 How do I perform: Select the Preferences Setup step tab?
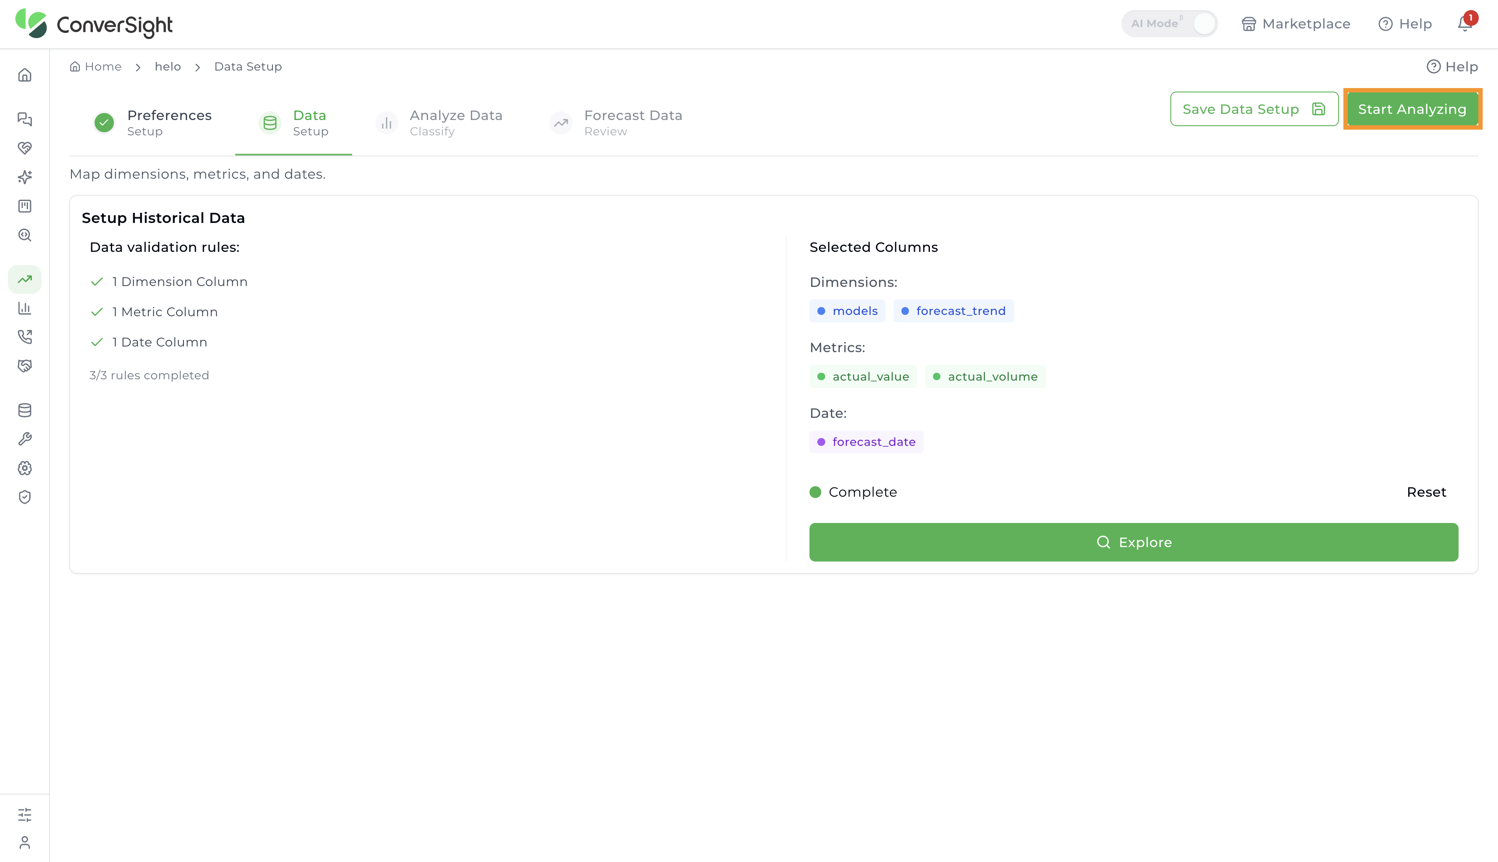(x=152, y=123)
